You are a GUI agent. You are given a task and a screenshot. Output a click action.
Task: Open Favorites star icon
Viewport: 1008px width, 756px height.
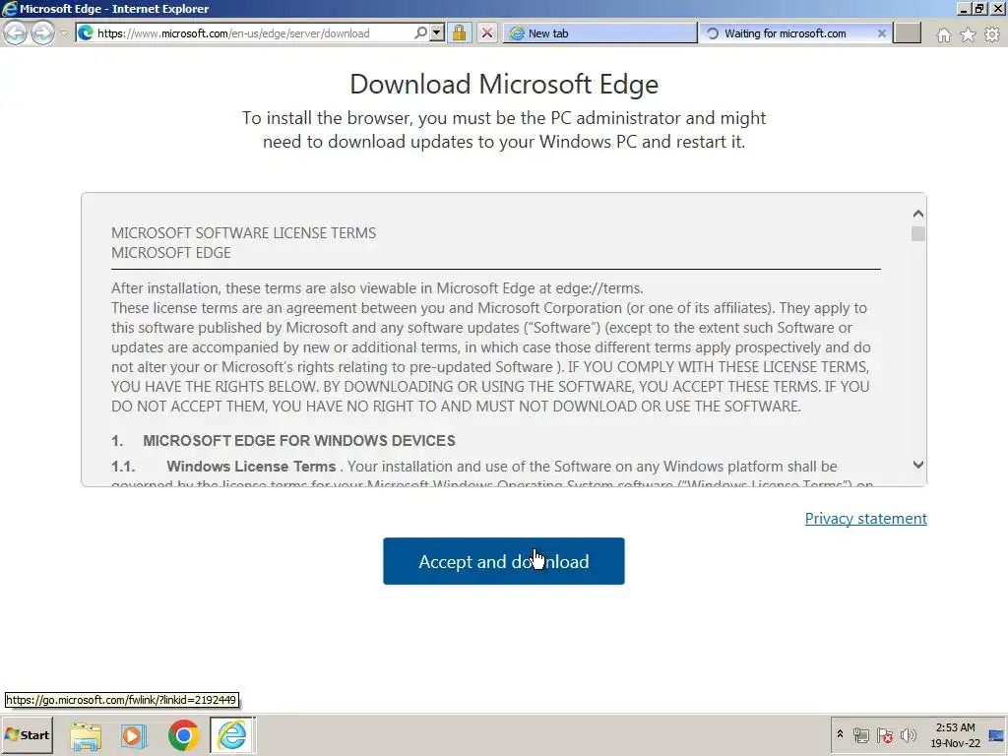[x=968, y=34]
